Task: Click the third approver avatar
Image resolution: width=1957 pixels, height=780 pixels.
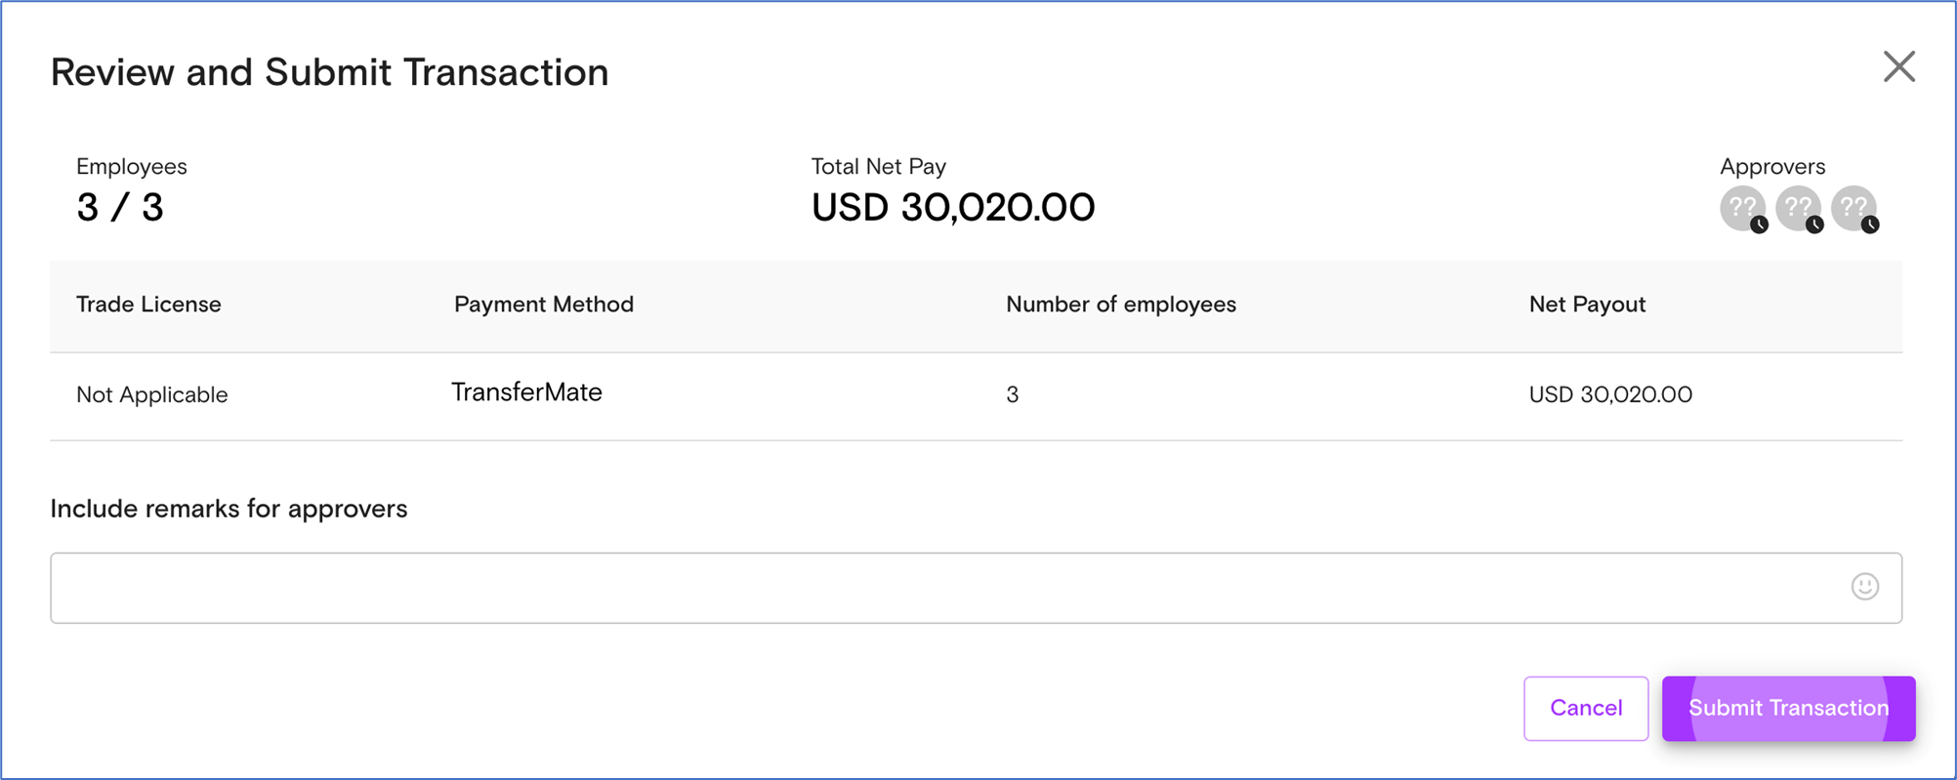Action: click(1853, 207)
